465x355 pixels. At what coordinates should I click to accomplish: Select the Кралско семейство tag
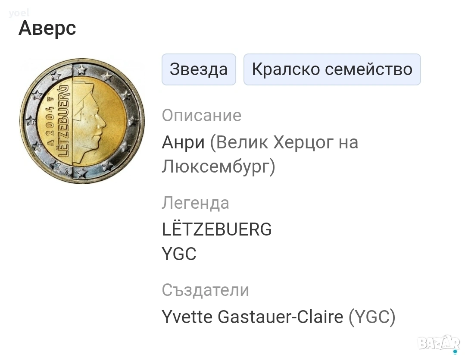pyautogui.click(x=332, y=69)
